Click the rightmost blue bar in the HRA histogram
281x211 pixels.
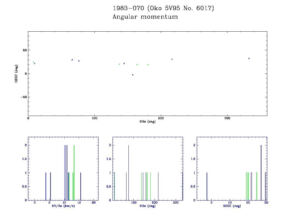(158, 186)
